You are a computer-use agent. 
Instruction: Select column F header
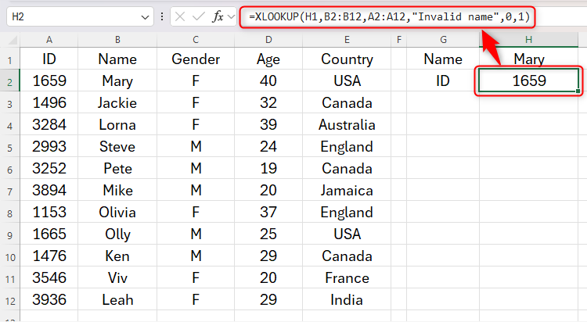[399, 40]
